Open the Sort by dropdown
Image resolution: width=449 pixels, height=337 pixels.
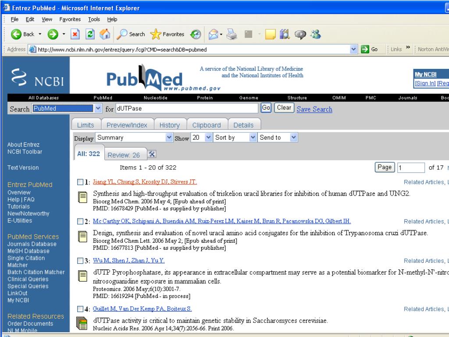tap(235, 137)
